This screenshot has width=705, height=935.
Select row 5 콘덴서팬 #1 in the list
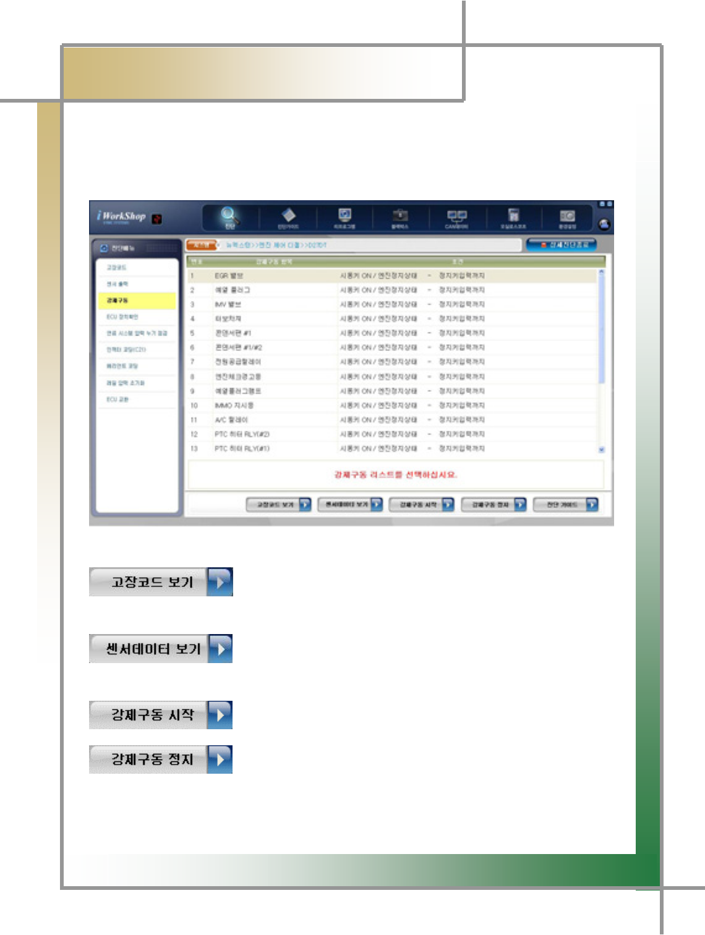point(392,333)
